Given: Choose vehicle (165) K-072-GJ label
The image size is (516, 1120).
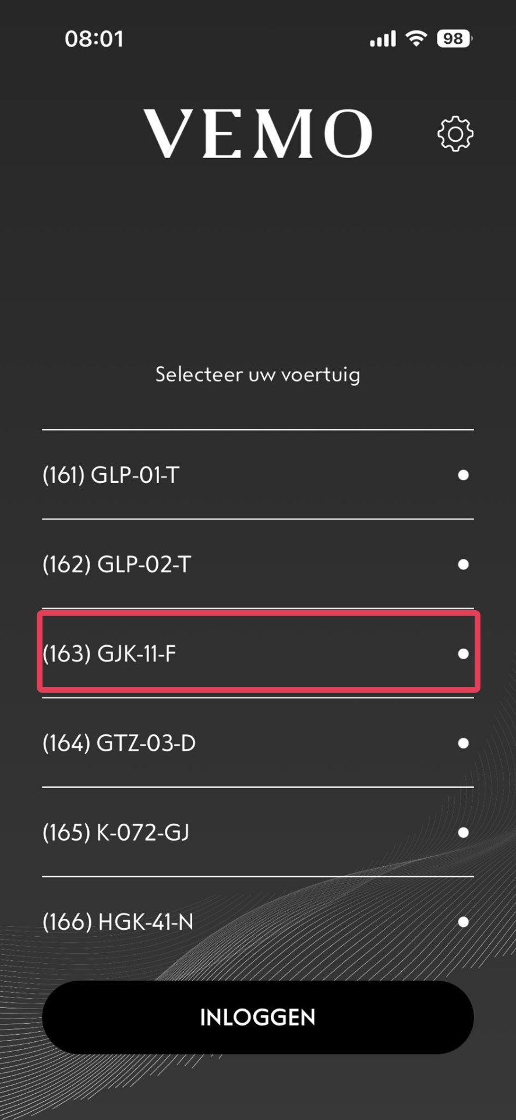Looking at the screenshot, I should [x=116, y=832].
